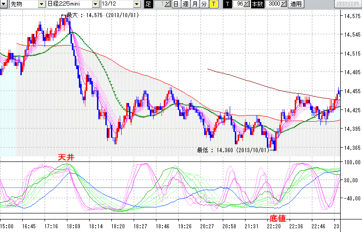Switch chart to monthly (月) timeframe

(194, 4)
